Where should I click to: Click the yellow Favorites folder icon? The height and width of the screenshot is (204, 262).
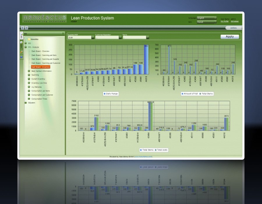click(29, 39)
